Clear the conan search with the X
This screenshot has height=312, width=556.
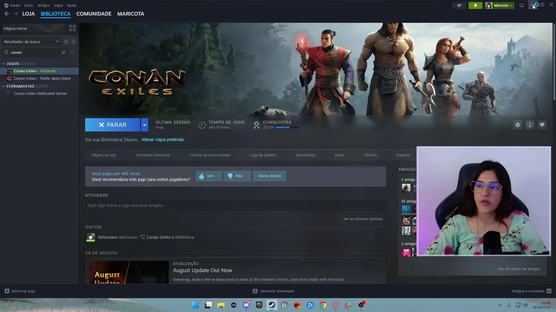coord(63,52)
